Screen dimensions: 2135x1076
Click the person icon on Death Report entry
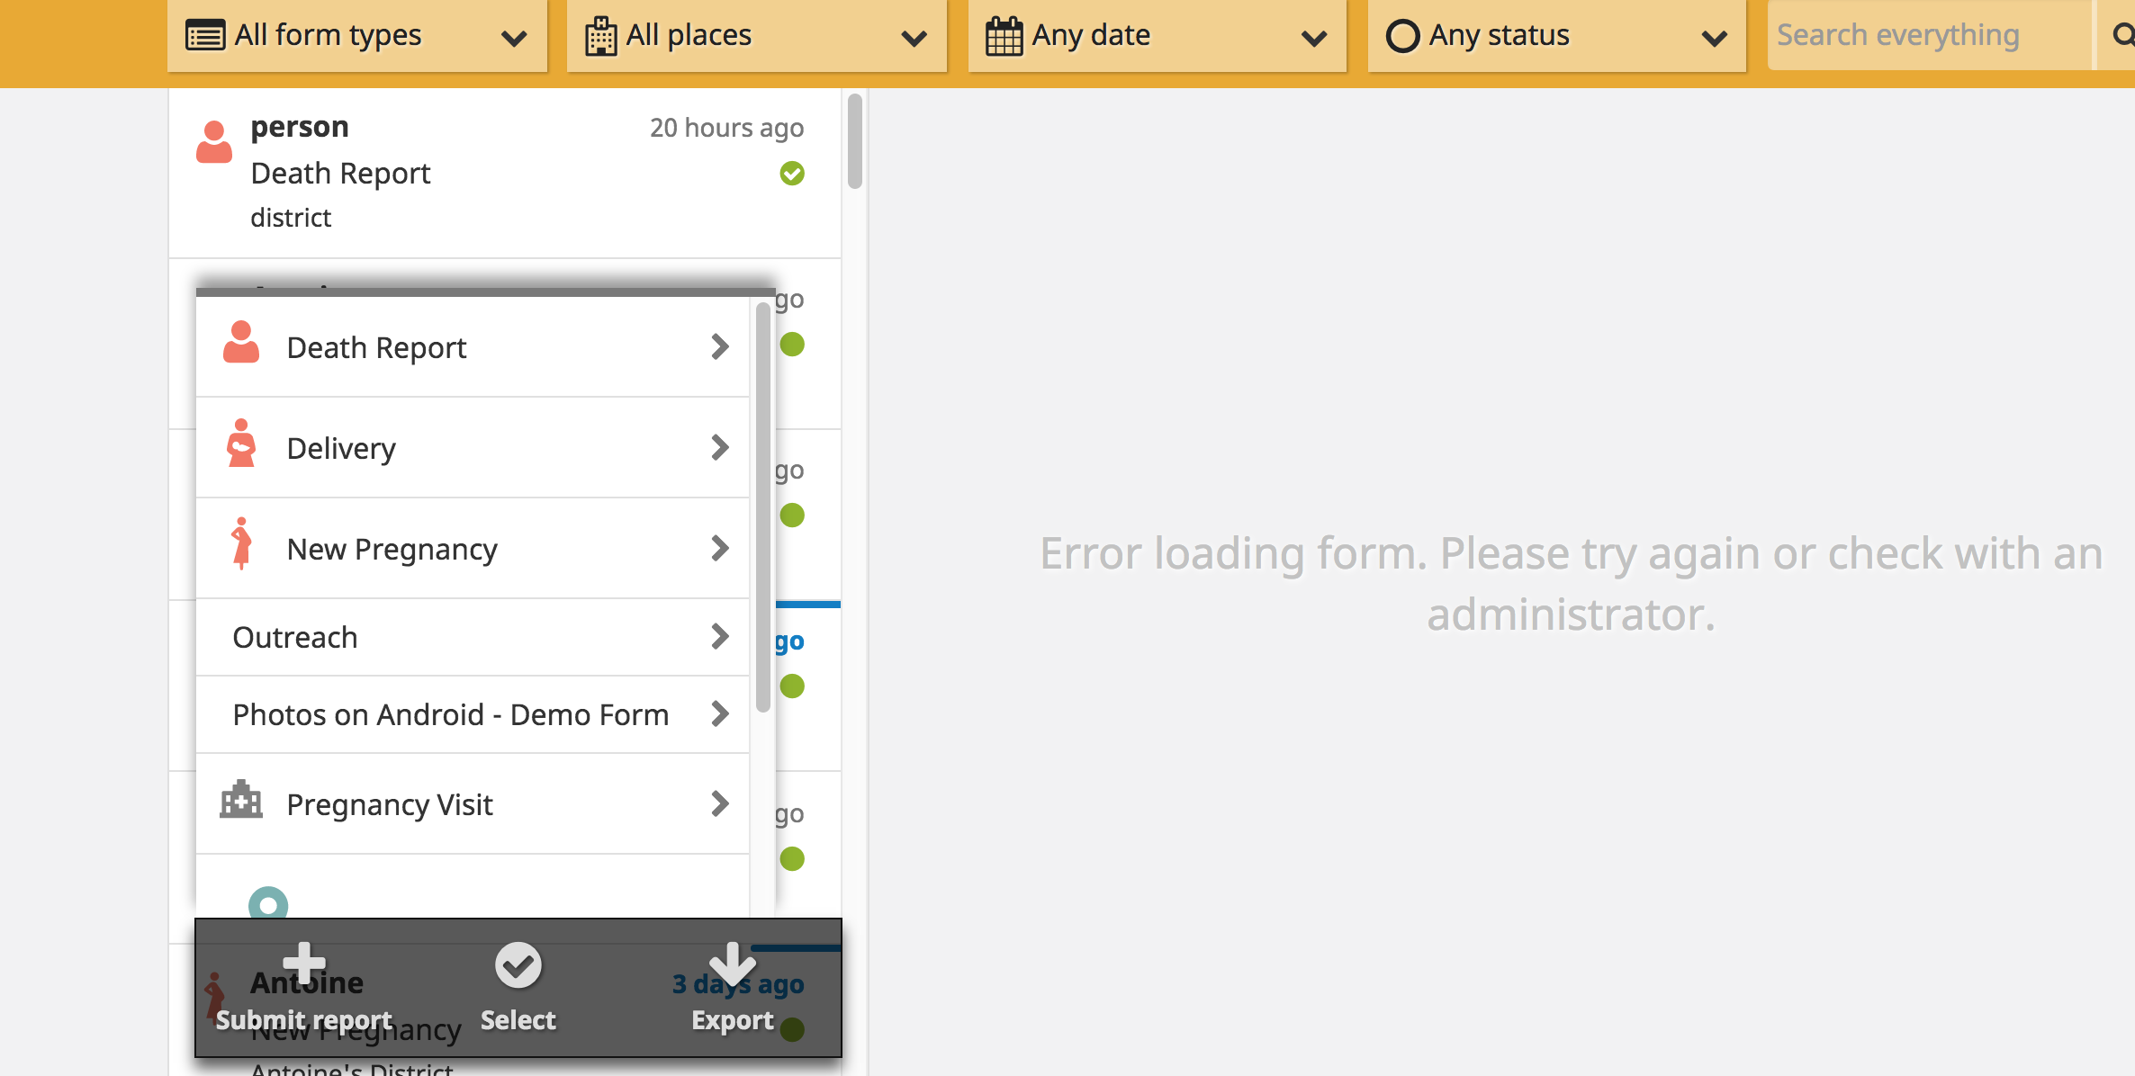[214, 142]
